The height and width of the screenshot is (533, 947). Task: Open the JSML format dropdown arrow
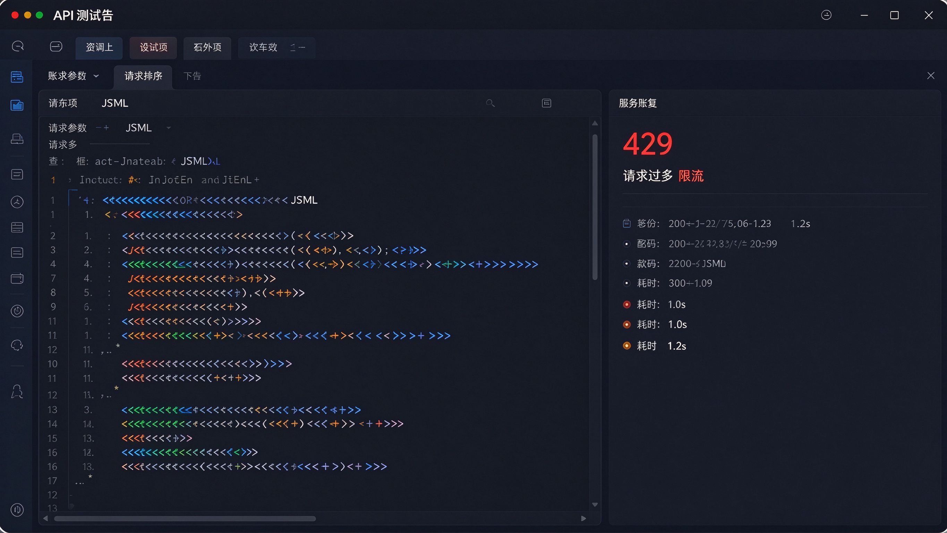pos(169,128)
